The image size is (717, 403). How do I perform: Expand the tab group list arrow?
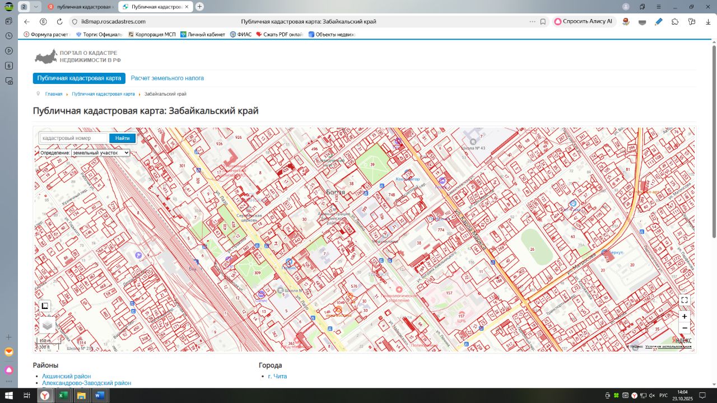(36, 7)
